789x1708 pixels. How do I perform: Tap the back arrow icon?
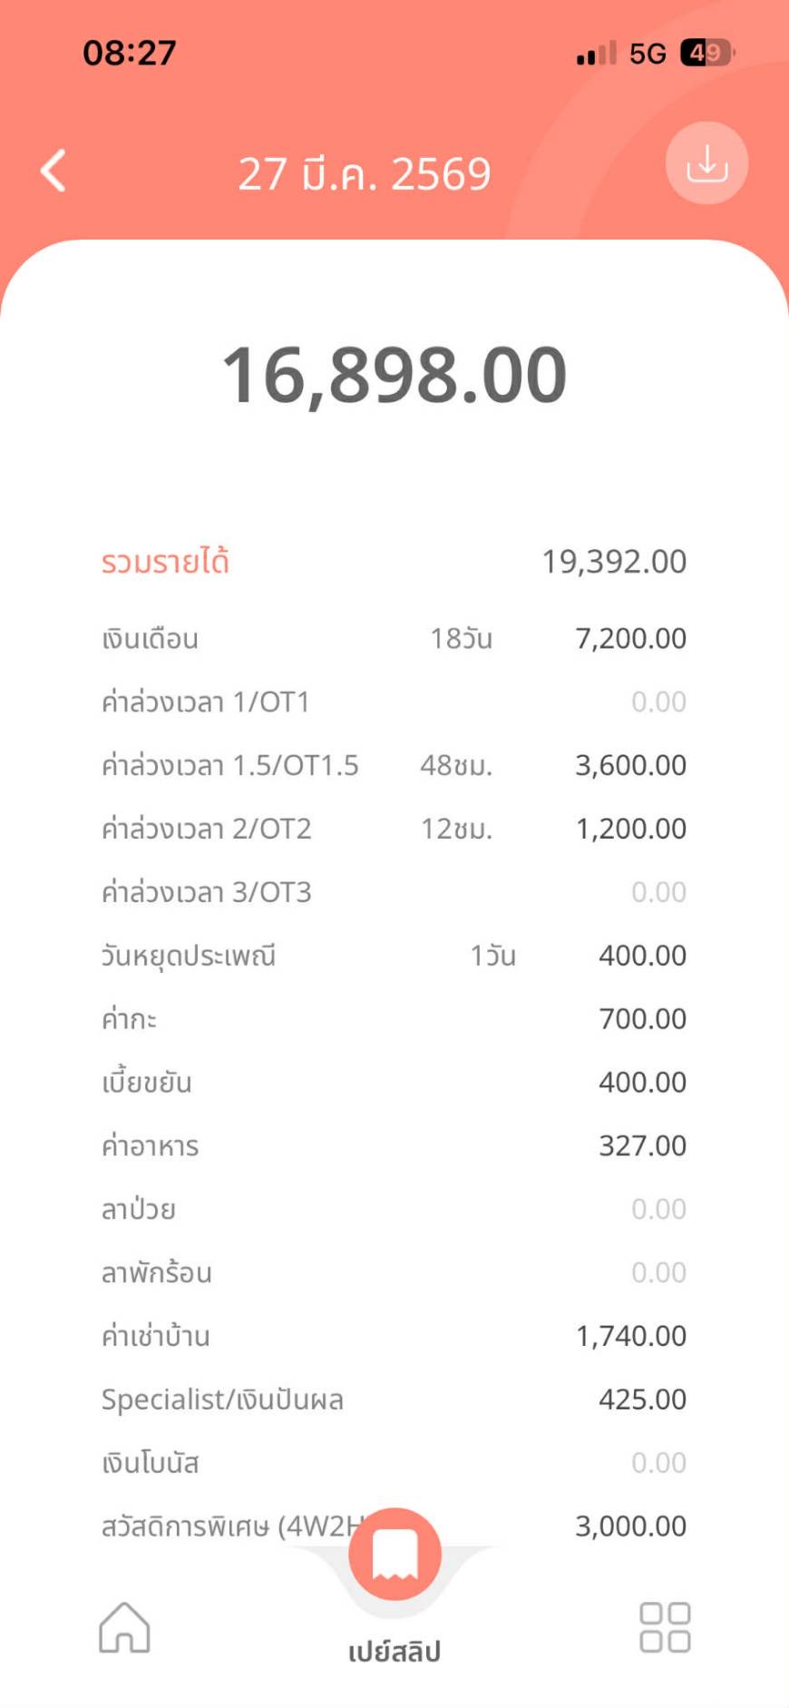54,171
